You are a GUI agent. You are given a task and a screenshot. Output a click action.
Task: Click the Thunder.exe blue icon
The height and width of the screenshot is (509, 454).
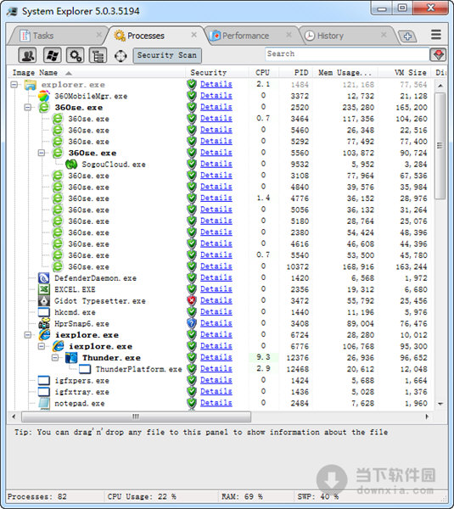71,358
